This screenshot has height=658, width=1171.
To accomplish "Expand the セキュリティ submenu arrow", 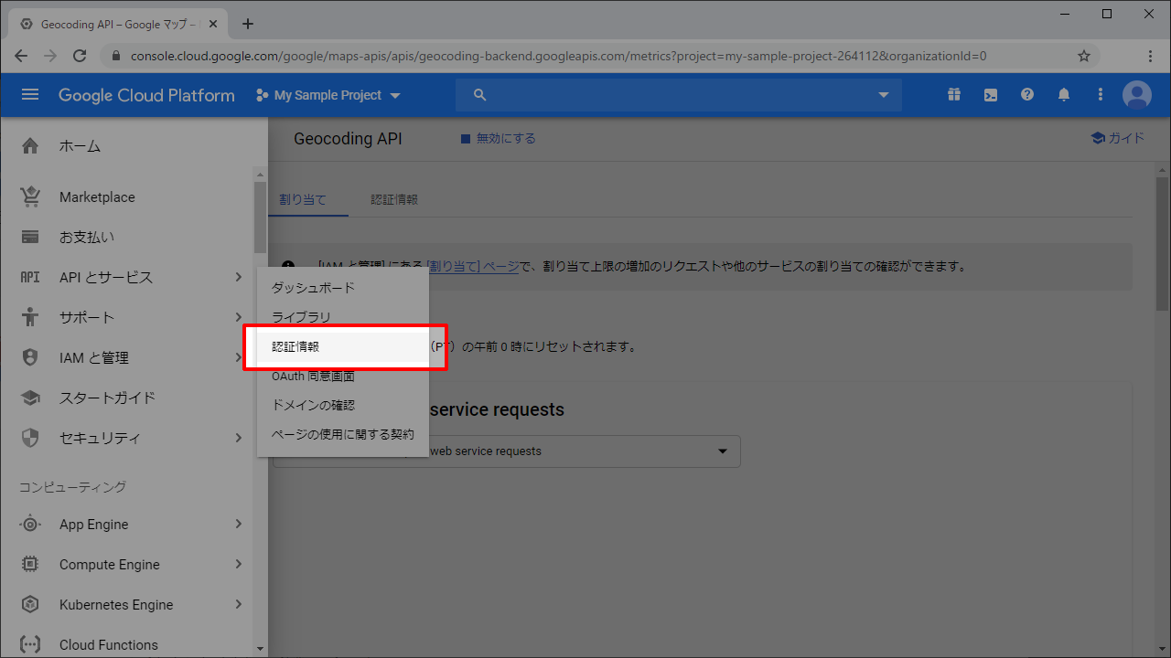I will (238, 439).
